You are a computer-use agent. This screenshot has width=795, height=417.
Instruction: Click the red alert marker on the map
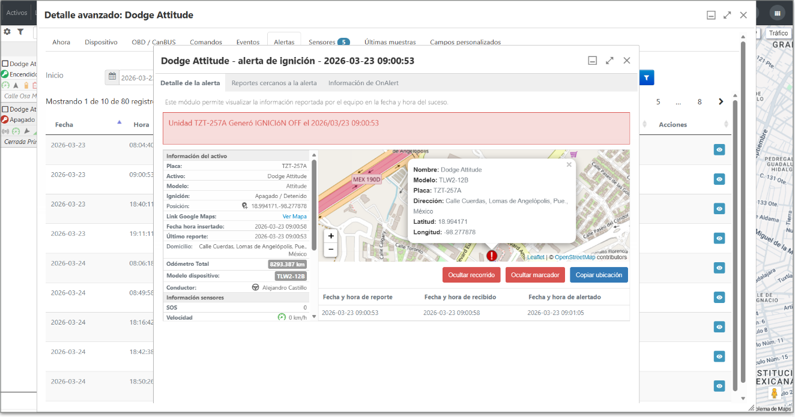492,256
